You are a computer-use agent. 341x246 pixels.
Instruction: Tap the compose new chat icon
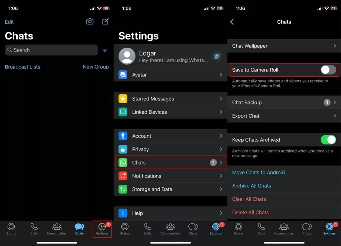[105, 22]
